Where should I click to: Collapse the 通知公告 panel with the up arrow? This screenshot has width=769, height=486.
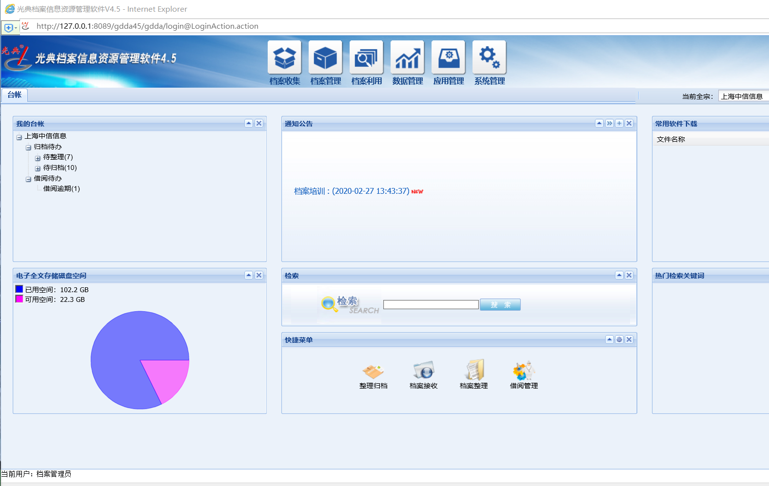point(599,123)
